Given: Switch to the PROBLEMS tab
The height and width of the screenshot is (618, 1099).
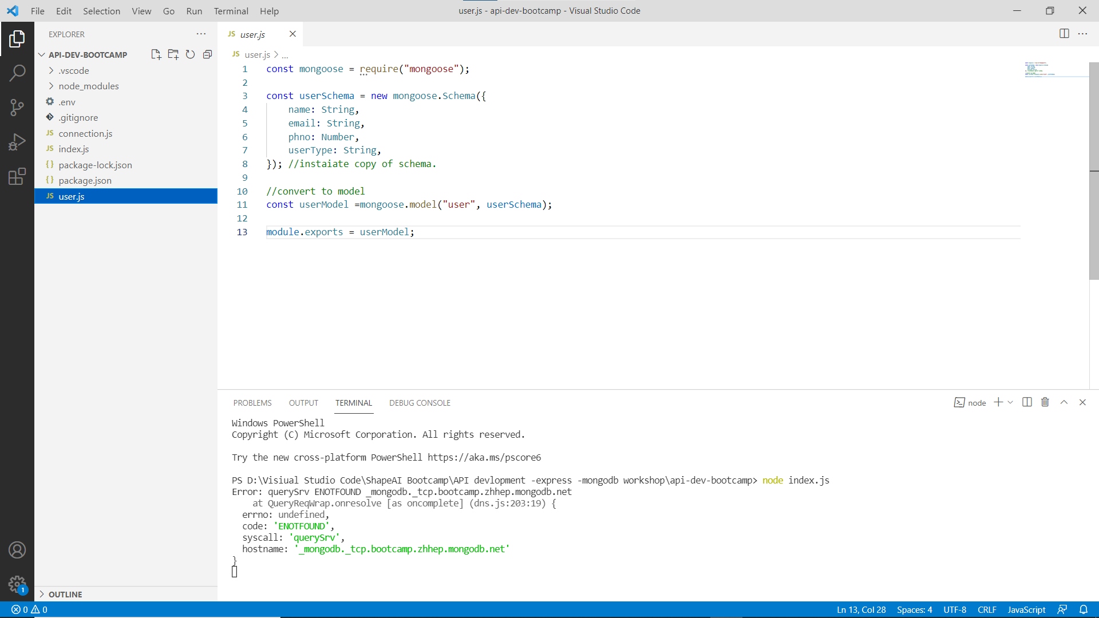Looking at the screenshot, I should (x=252, y=403).
